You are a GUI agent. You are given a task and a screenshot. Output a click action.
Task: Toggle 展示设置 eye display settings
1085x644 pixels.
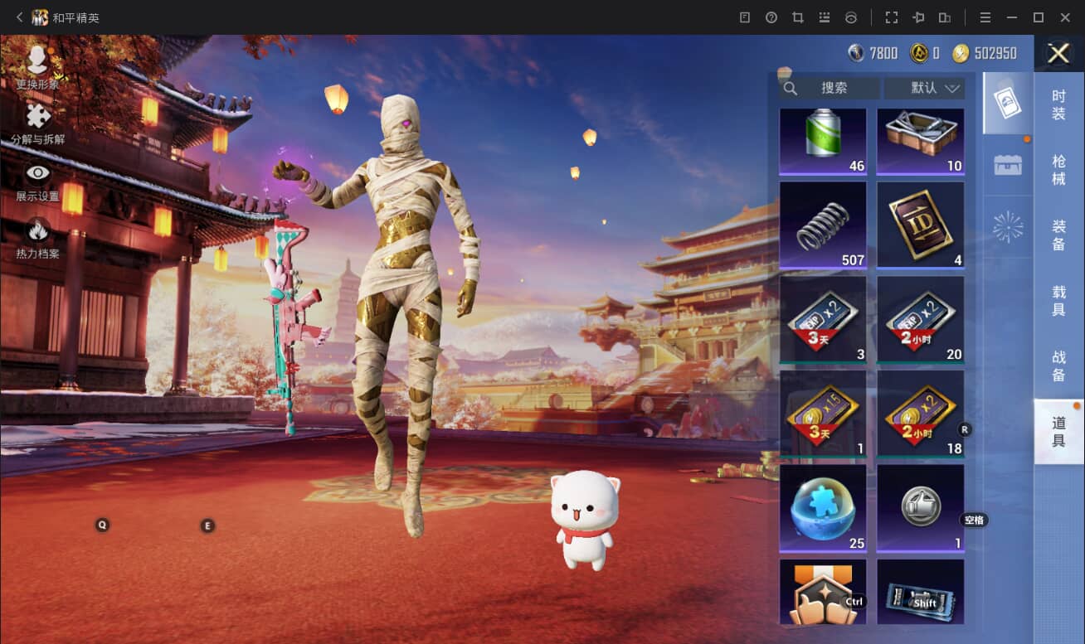(37, 172)
